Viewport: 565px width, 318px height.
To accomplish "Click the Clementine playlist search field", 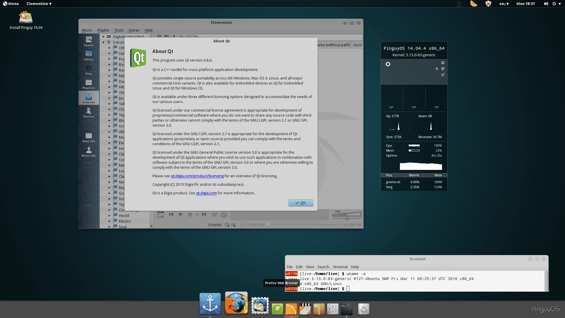I will (278, 37).
